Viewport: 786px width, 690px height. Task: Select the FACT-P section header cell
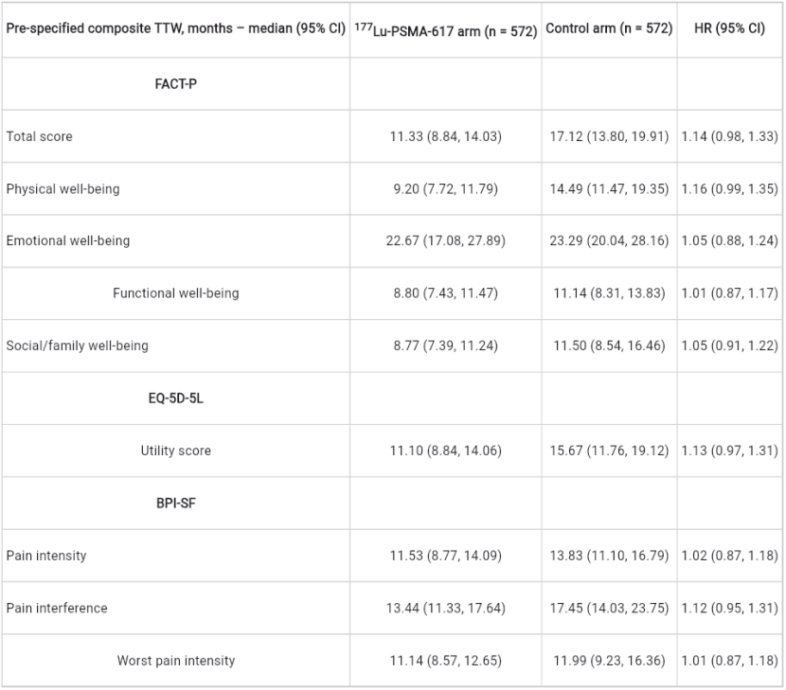coord(175,83)
